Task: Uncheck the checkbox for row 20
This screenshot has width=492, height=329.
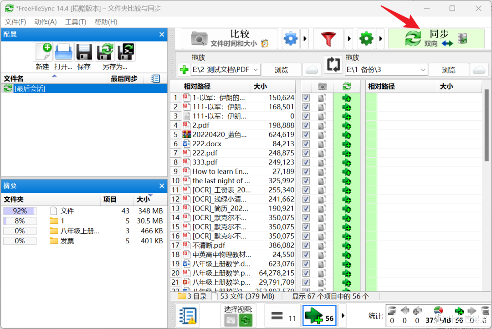Action: click(x=306, y=273)
